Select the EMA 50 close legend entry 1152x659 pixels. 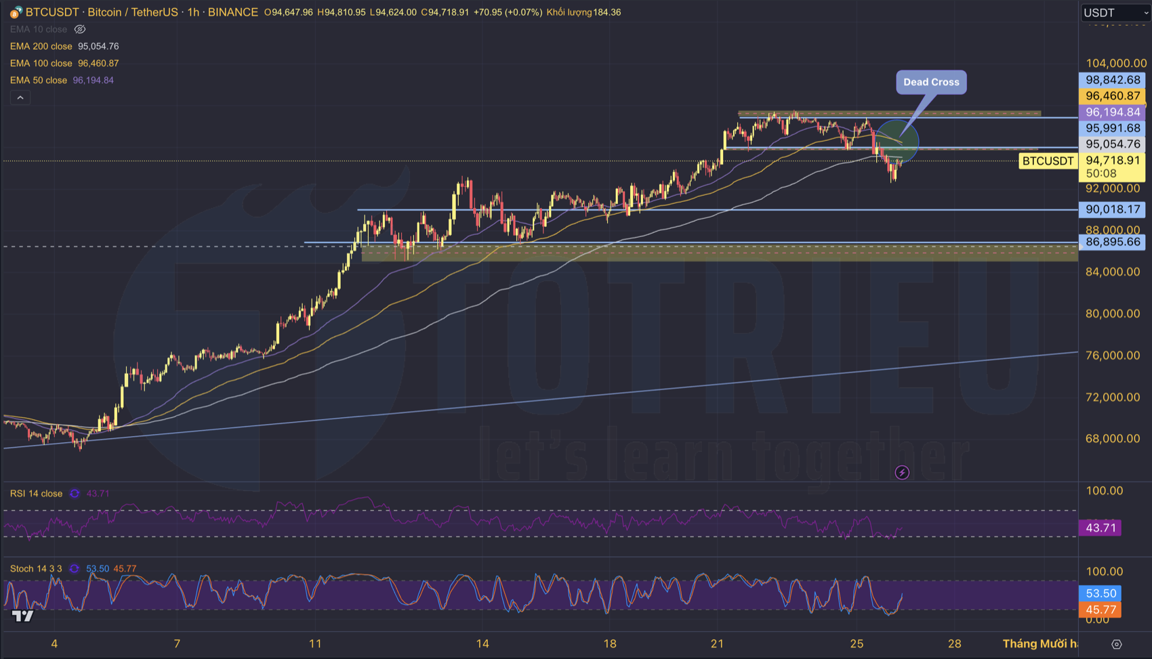[39, 80]
